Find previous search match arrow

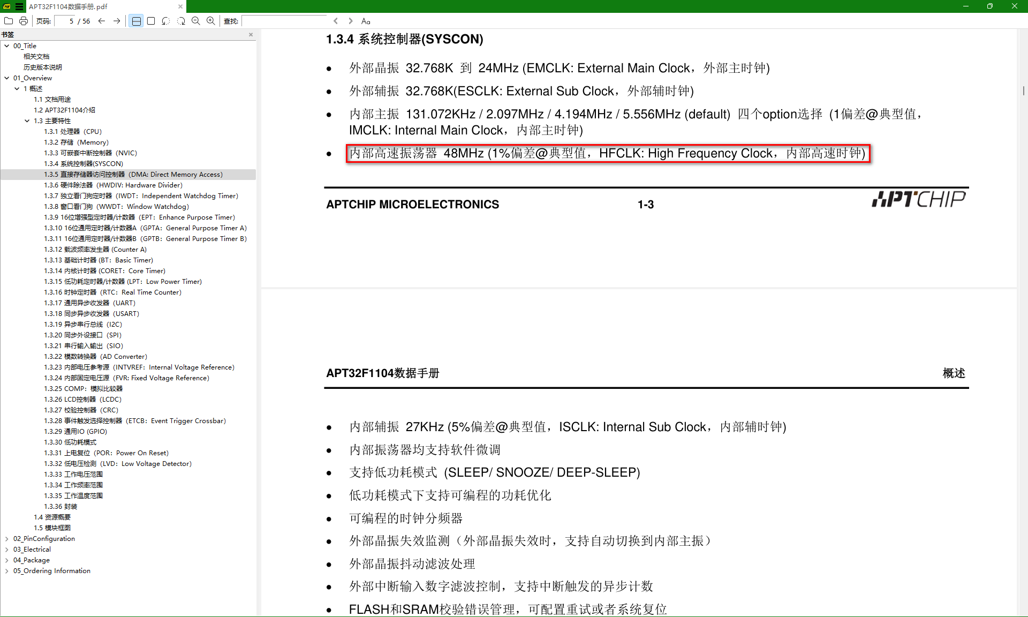pyautogui.click(x=336, y=21)
